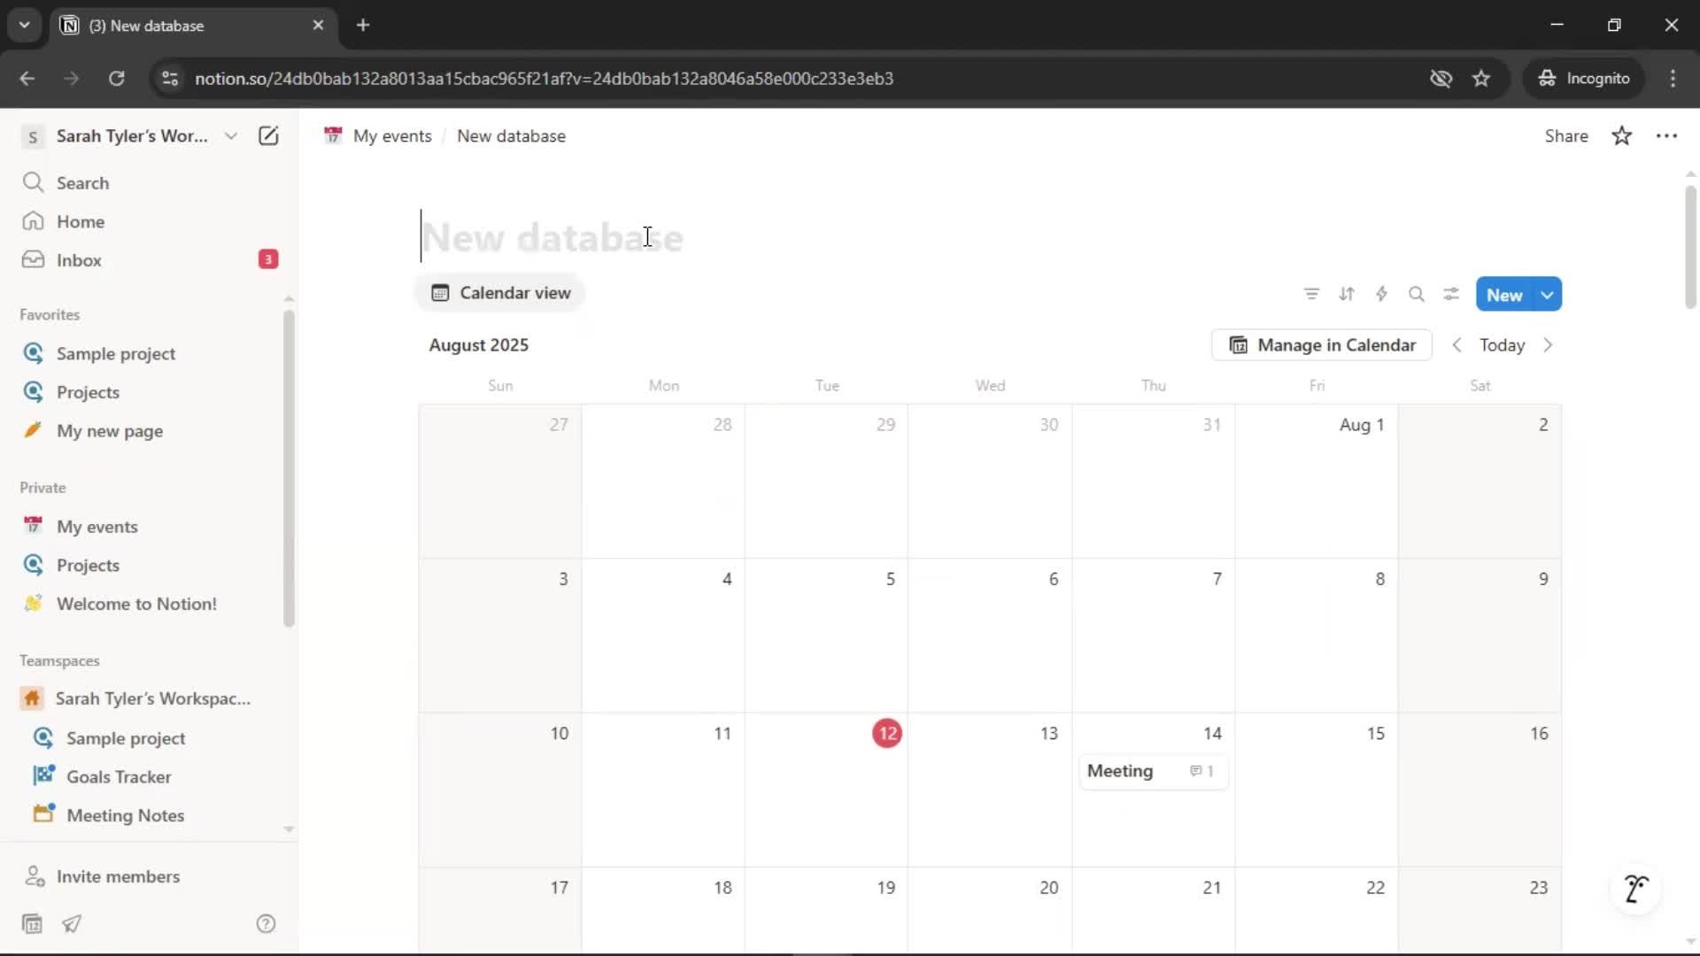1700x956 pixels.
Task: Select the Calendar view tab
Action: click(x=500, y=293)
